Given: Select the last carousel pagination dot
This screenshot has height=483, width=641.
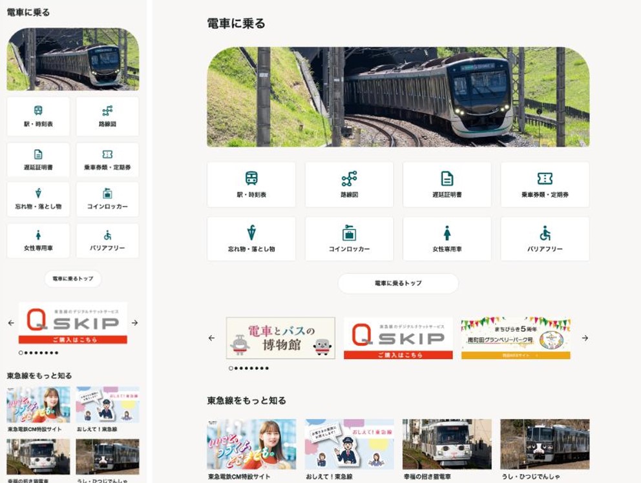Looking at the screenshot, I should (x=265, y=367).
